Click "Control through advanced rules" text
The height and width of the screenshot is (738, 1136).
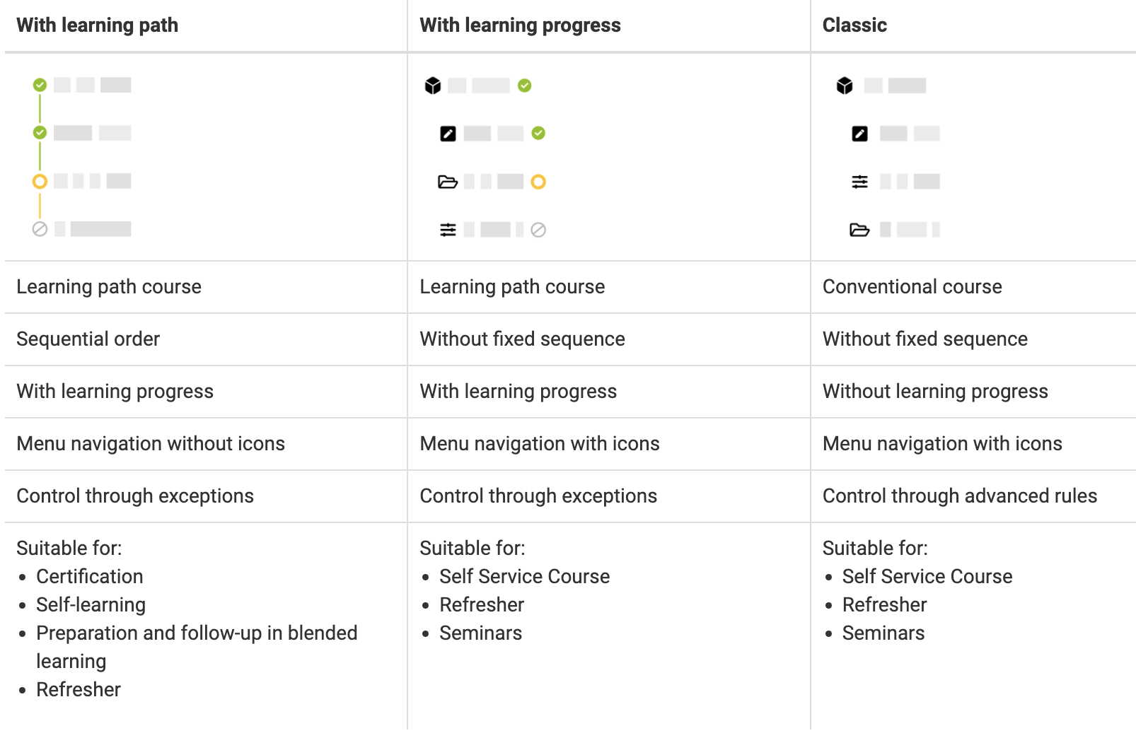[960, 496]
